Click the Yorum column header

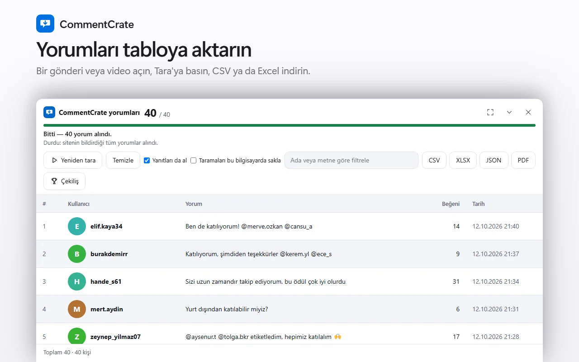click(194, 204)
